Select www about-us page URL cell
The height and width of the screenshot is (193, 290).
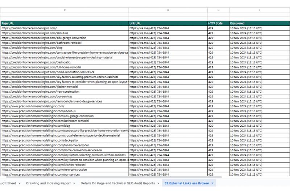pos(65,111)
